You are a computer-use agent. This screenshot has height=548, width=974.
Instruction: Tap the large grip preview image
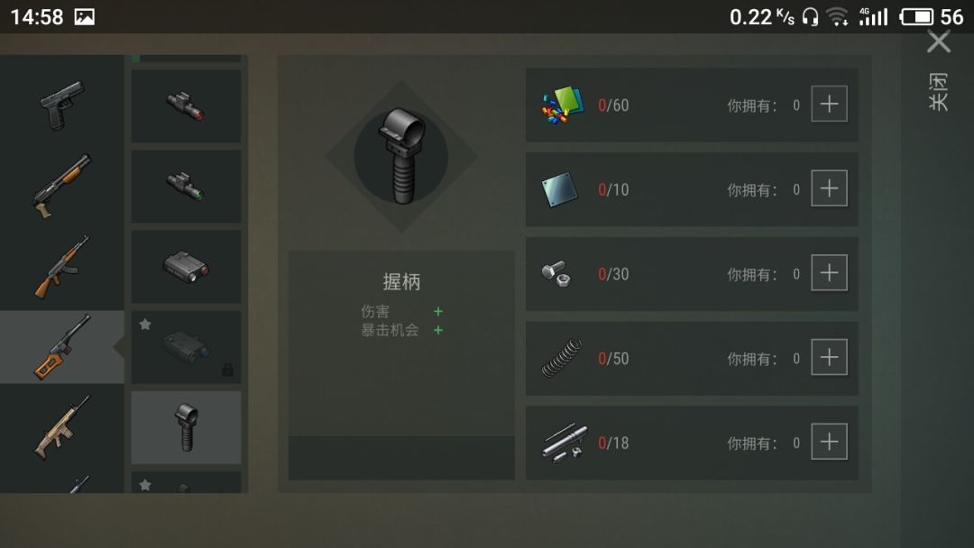[x=402, y=156]
